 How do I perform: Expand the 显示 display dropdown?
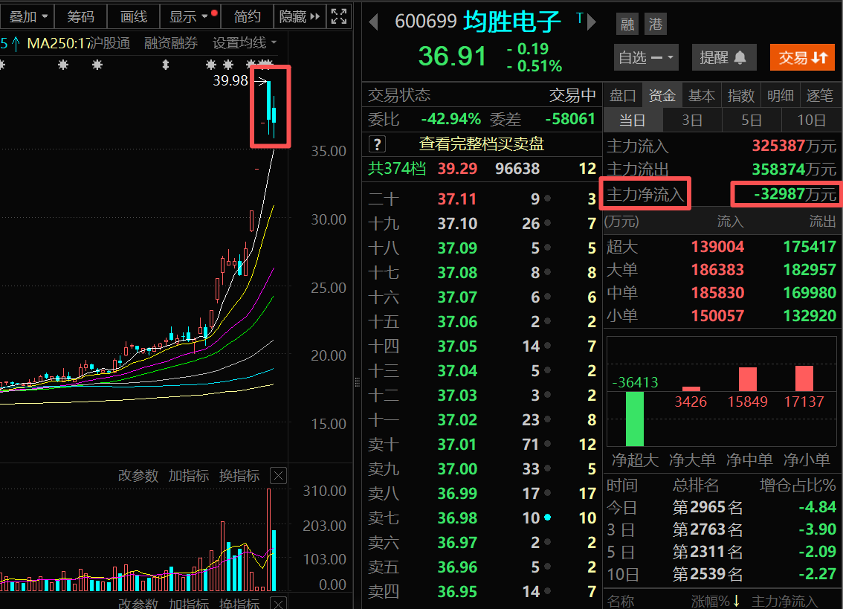190,16
